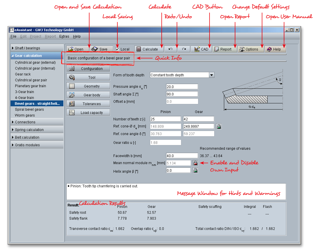314x249 pixels.
Task: Toggle the lock beside Helix angle
Action: [x=195, y=170]
